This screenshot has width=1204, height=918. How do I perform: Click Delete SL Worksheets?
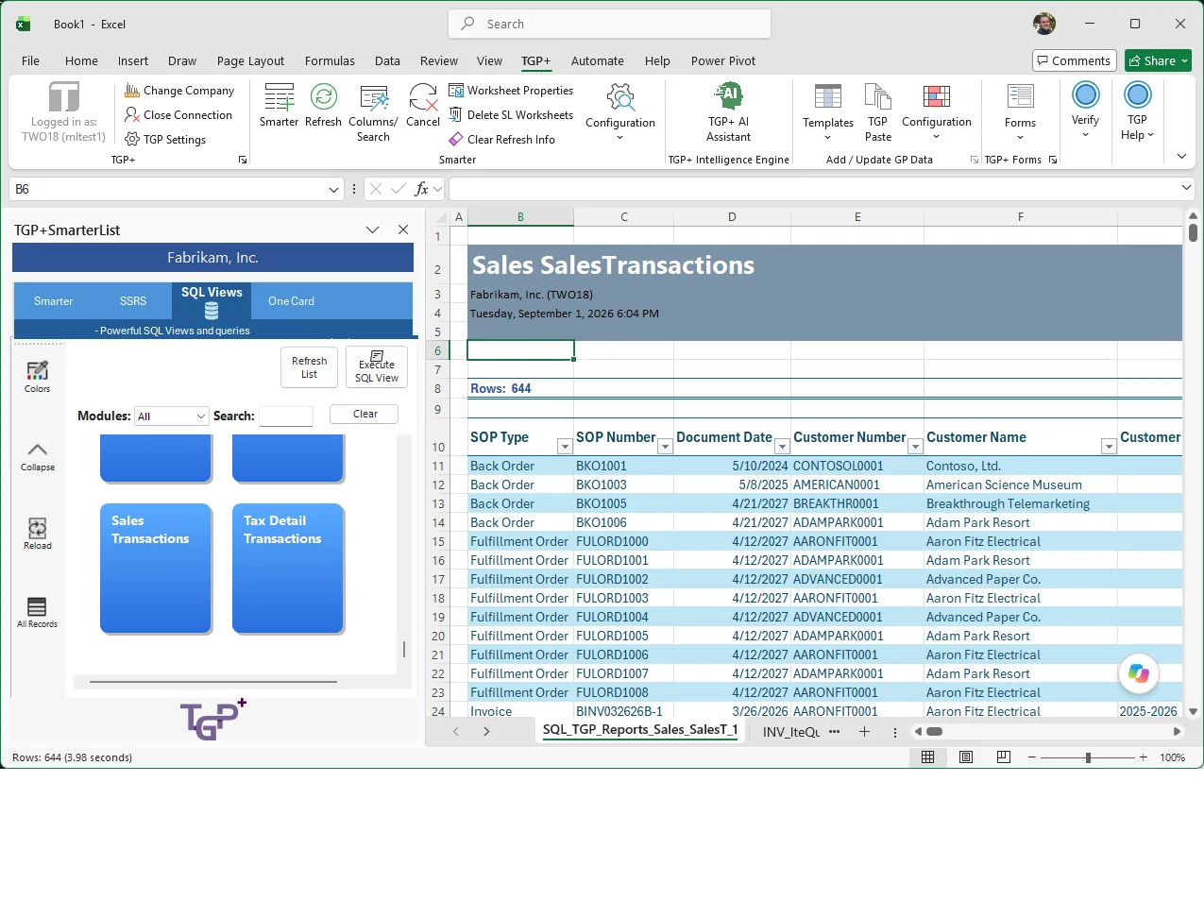click(x=511, y=115)
